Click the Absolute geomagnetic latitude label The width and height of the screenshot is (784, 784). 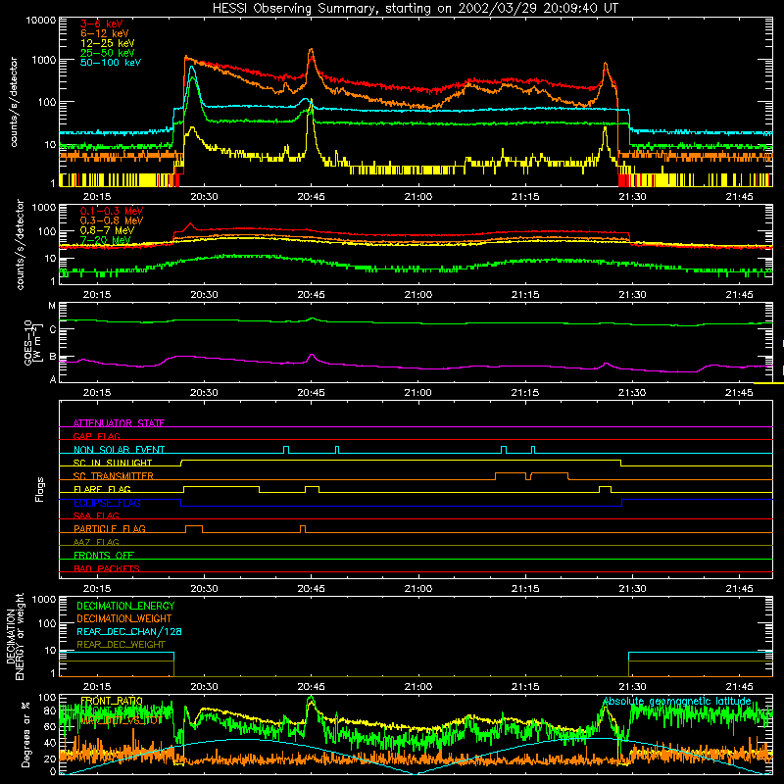tap(677, 701)
